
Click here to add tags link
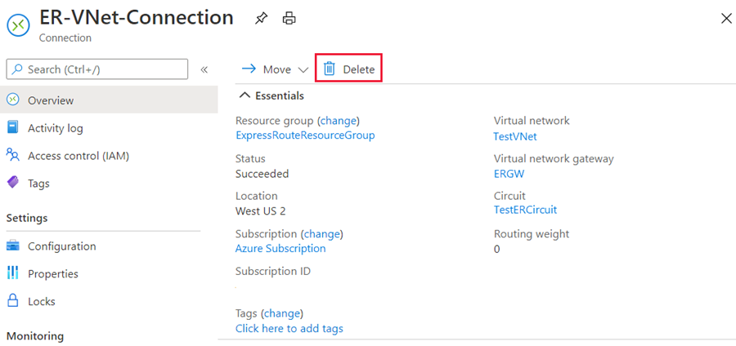pos(289,328)
